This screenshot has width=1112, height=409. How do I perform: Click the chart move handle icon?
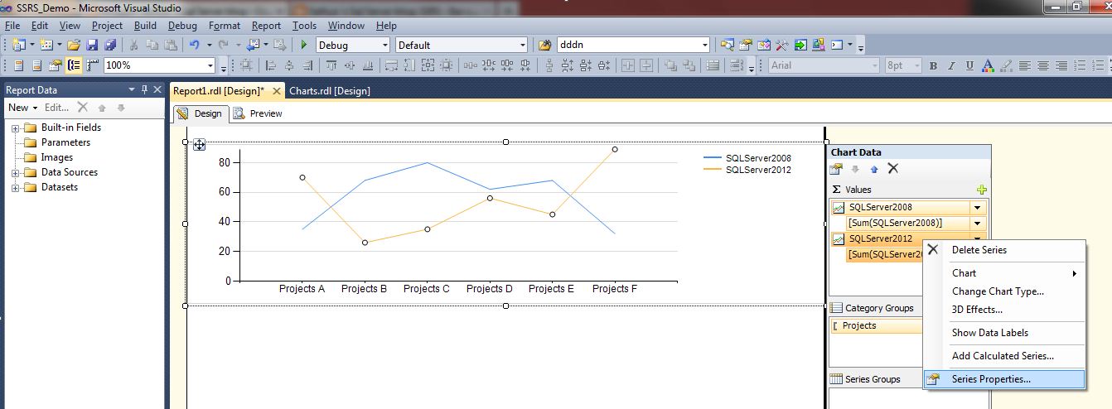click(x=199, y=145)
